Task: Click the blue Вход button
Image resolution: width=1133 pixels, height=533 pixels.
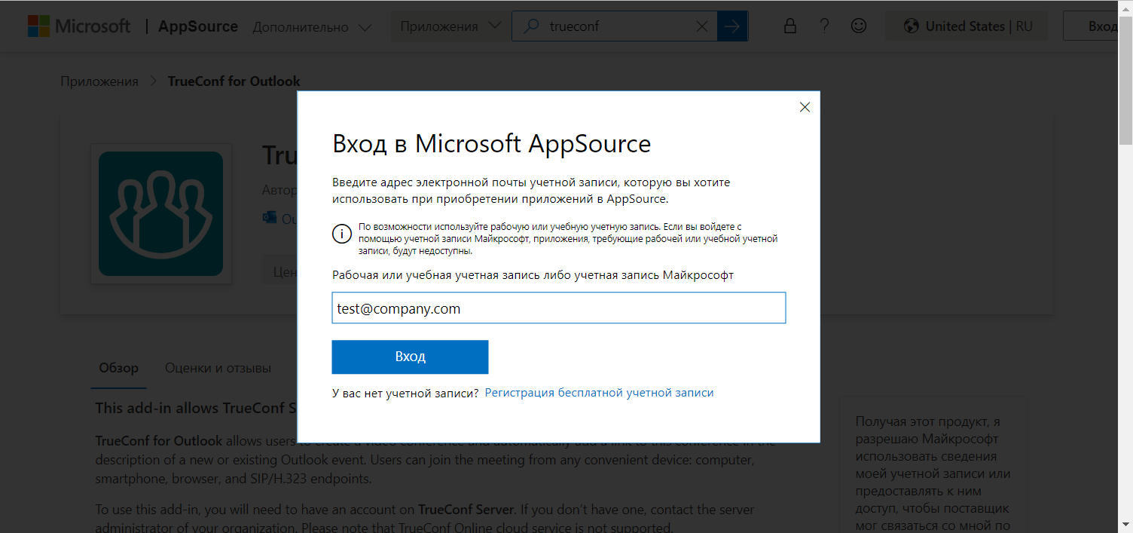Action: point(410,357)
